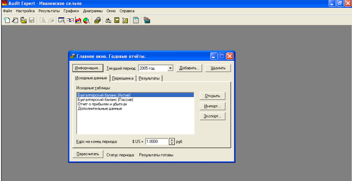Minimize the Главное окно dialog
The width and height of the screenshot is (352, 181).
pos(214,56)
